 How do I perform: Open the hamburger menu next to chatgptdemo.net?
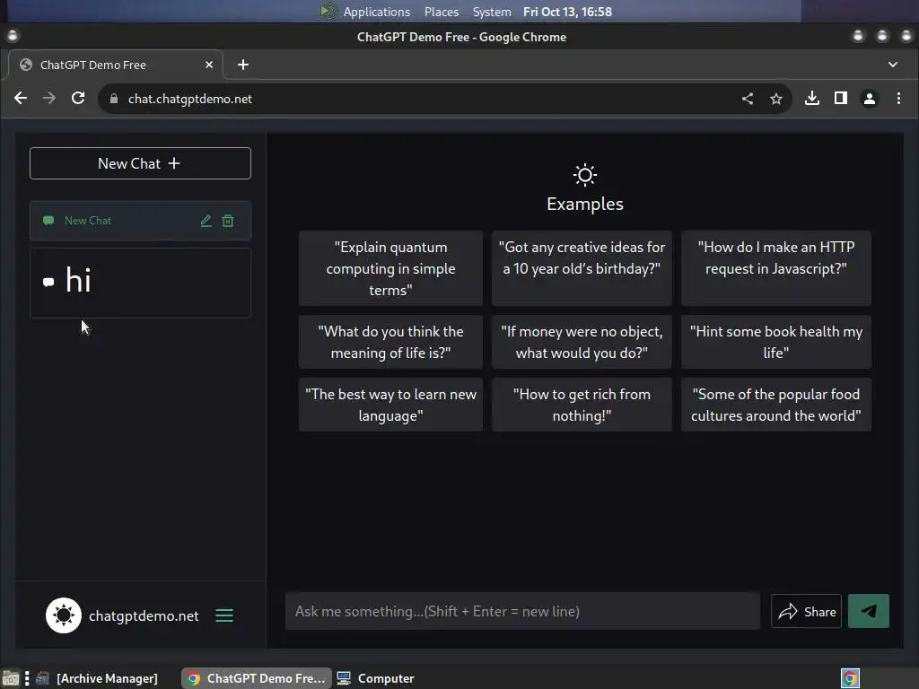point(224,615)
